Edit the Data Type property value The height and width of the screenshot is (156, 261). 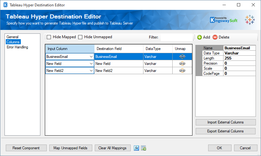[239, 53]
